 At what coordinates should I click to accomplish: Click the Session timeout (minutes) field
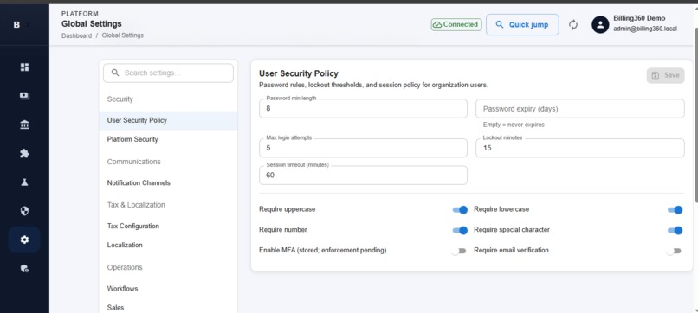click(x=363, y=176)
